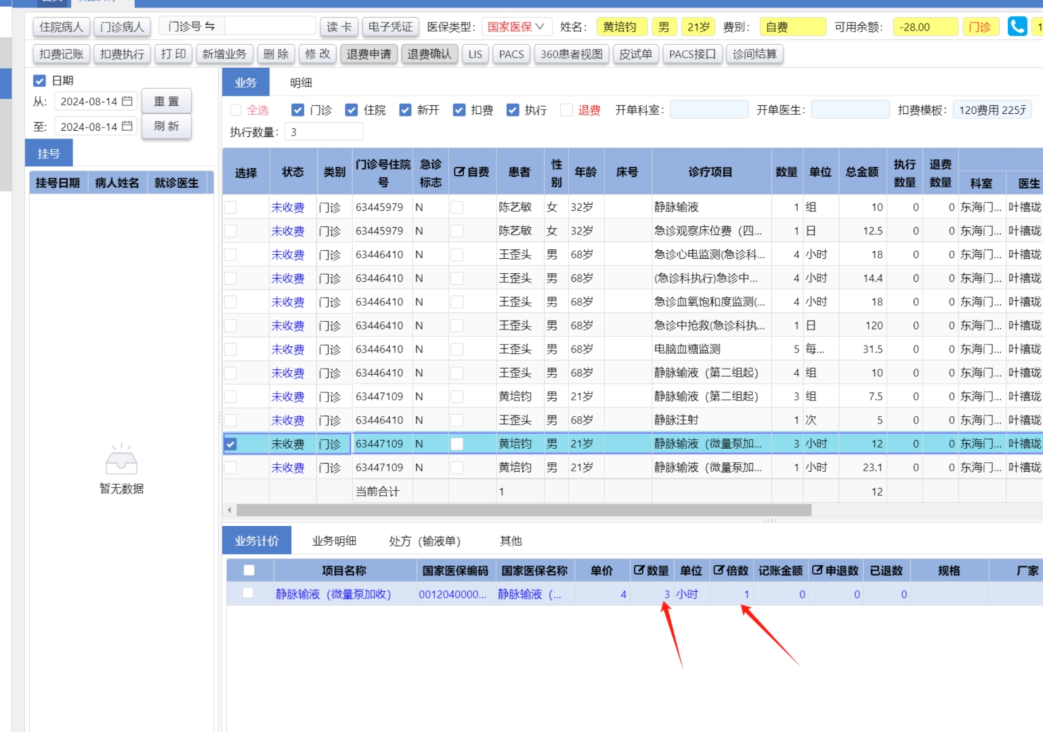
Task: Open the 扣费模板 dropdown
Action: pos(992,110)
